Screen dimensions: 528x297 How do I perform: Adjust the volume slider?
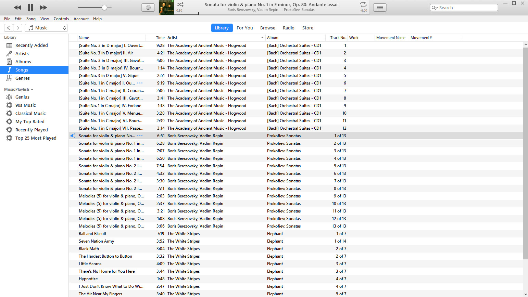[x=95, y=7]
